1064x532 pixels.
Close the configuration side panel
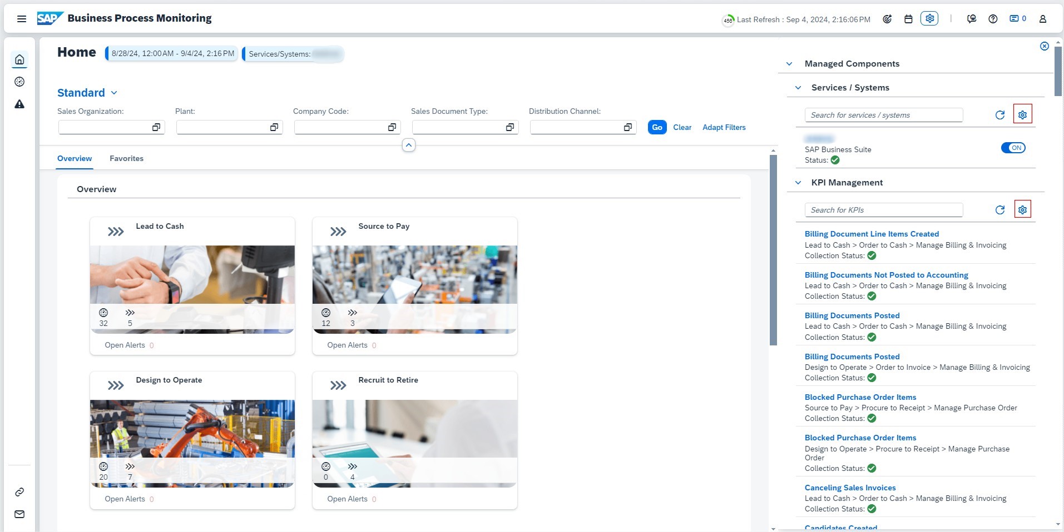point(1045,46)
